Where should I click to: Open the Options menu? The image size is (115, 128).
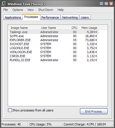[x=18, y=10]
